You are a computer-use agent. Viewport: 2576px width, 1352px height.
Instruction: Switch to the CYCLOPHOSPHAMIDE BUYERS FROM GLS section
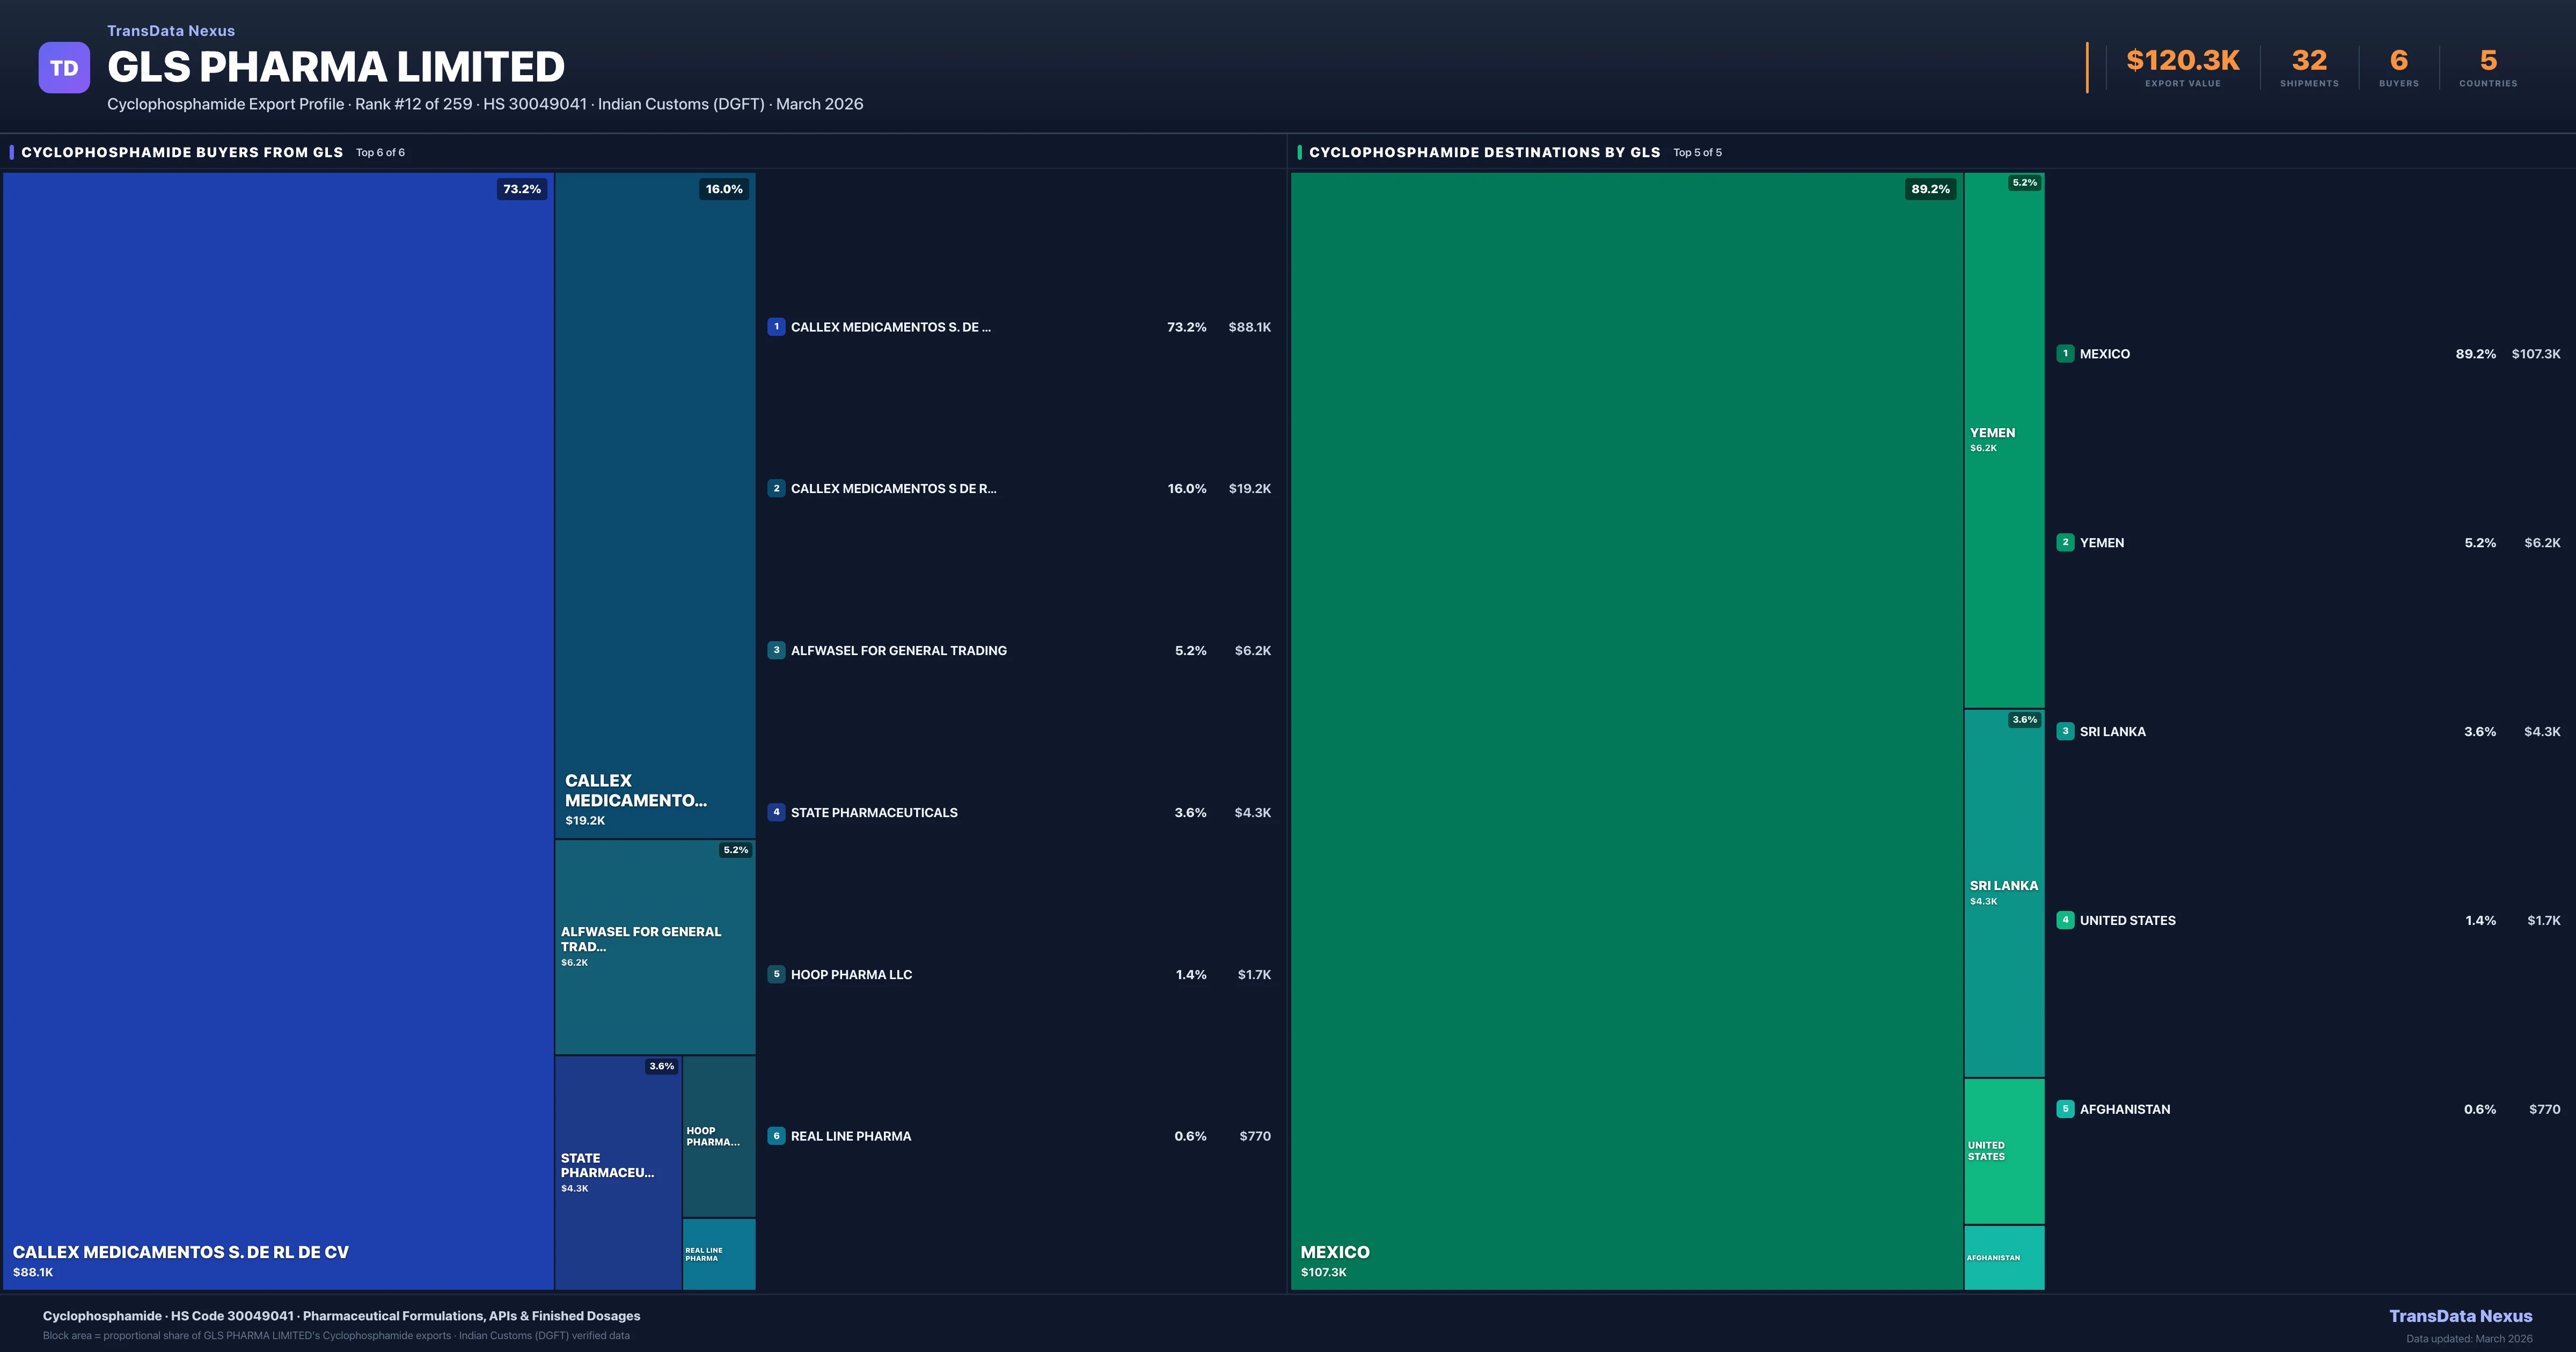(x=183, y=152)
